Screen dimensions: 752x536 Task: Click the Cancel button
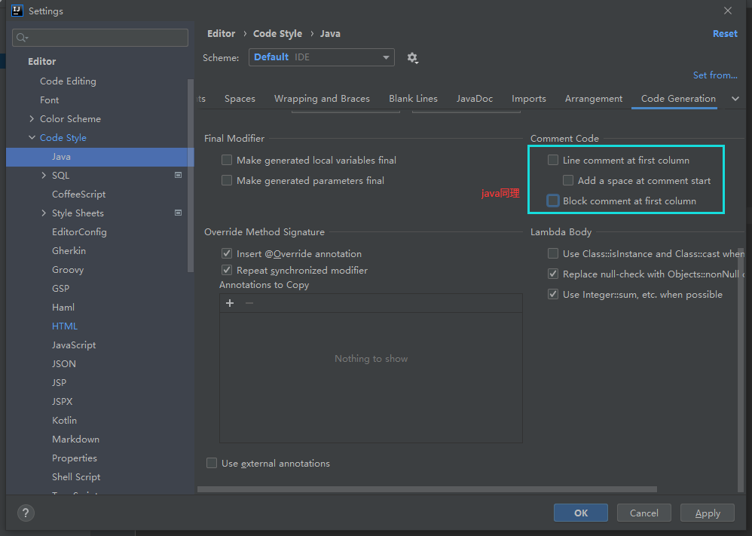click(x=643, y=513)
